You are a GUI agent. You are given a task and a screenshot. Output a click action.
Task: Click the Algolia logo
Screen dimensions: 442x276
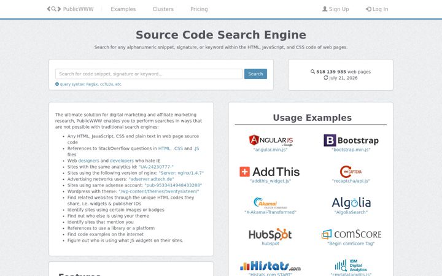coord(351,203)
